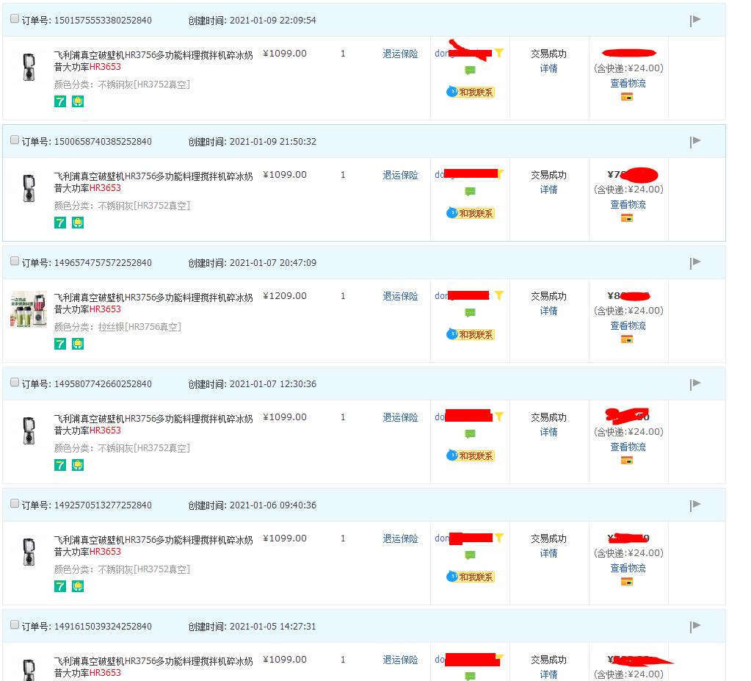Image resolution: width=751 pixels, height=681 pixels.
Task: Click the 7-day return icon in first order
Action: [x=60, y=101]
